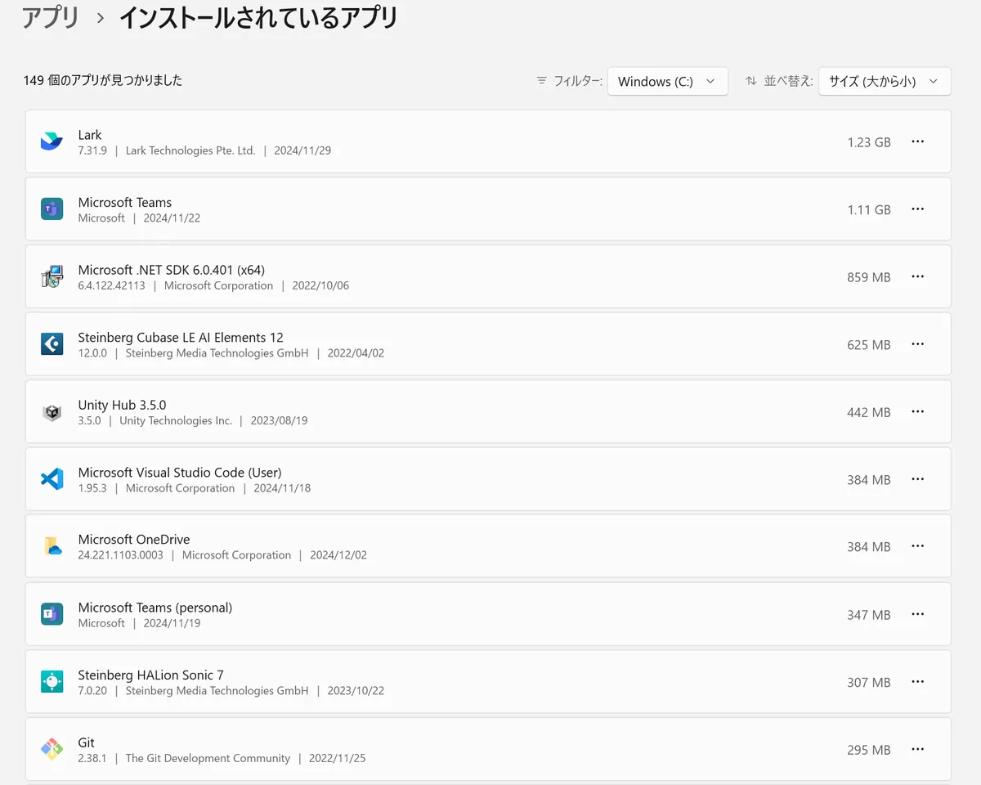Click the Microsoft OneDrive icon
981x785 pixels.
[52, 546]
